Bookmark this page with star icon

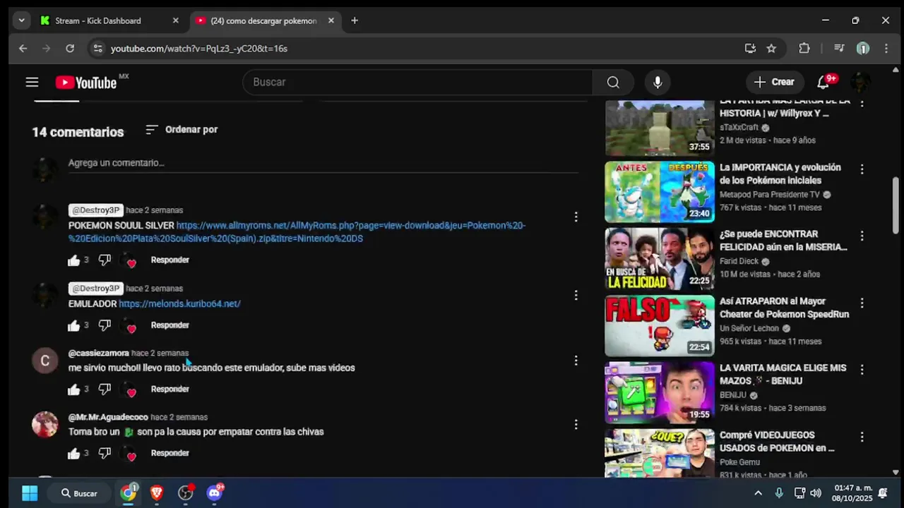pos(771,48)
